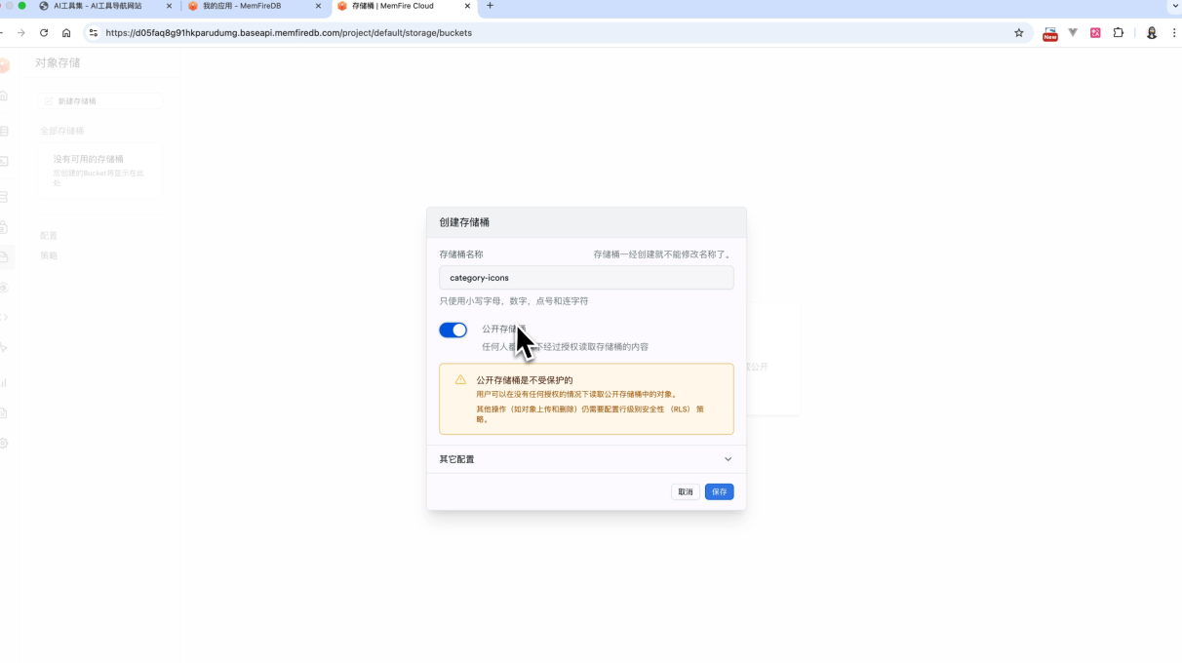Image resolution: width=1182 pixels, height=663 pixels.
Task: Open the user profile avatar
Action: (x=1151, y=33)
